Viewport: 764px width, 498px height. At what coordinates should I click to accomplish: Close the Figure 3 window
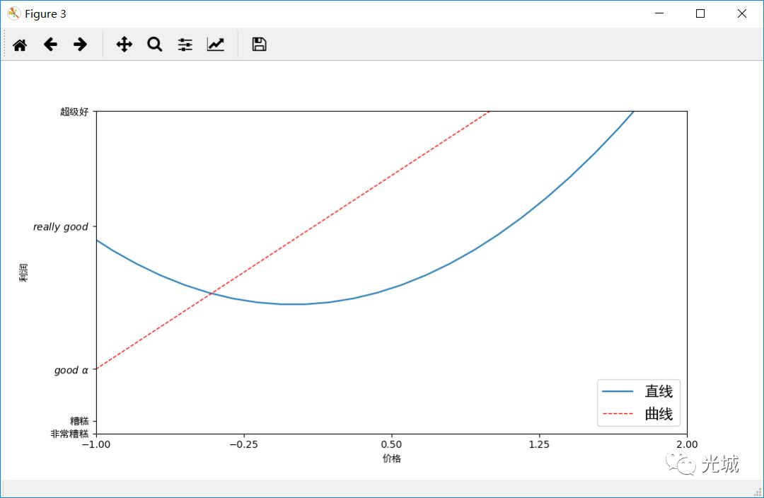pos(741,13)
